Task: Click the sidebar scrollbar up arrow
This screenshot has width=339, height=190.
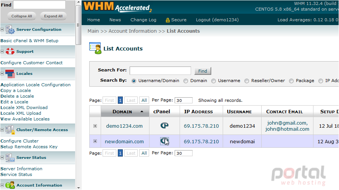Action: pos(79,2)
